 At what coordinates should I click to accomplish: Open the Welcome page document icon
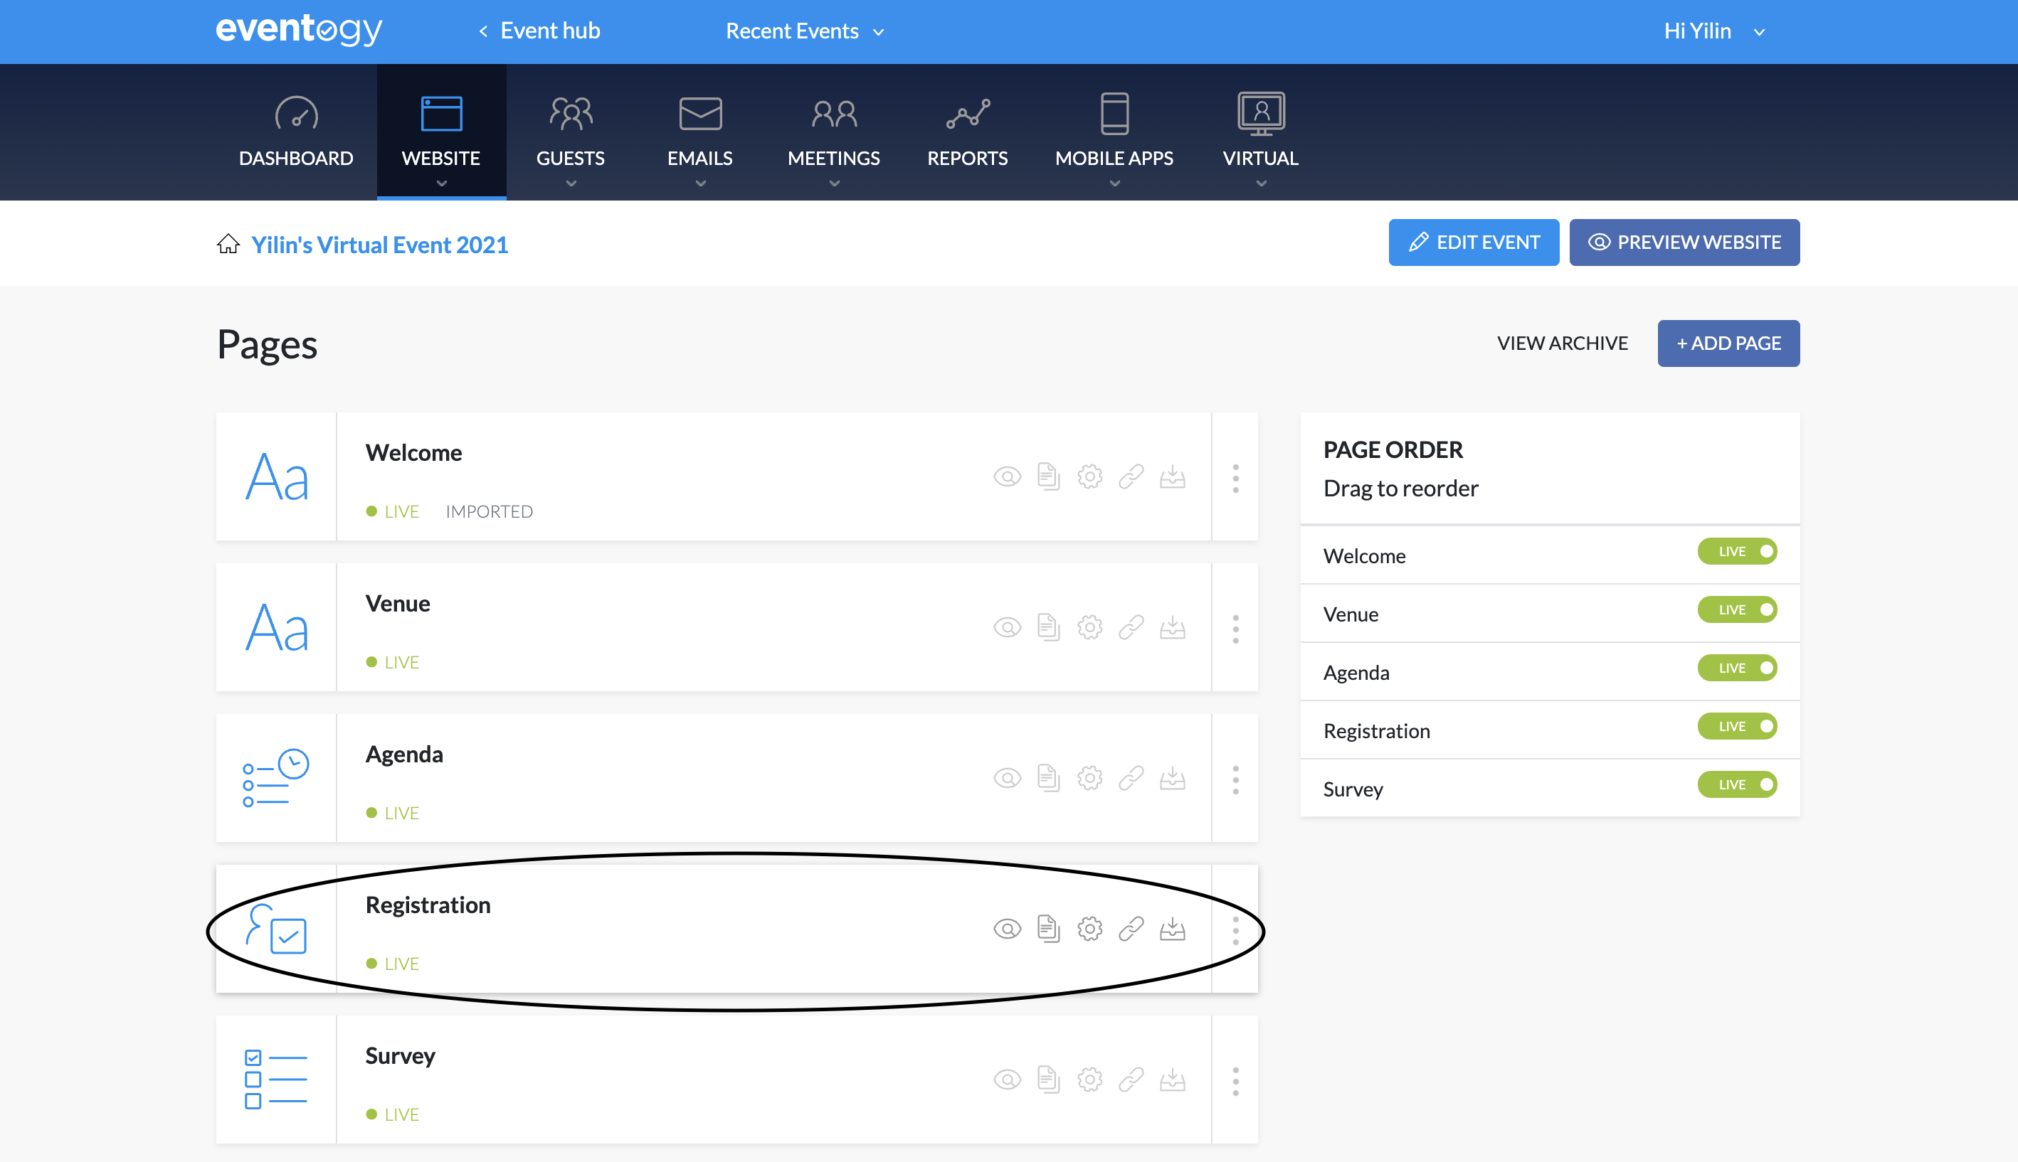pyautogui.click(x=1049, y=477)
